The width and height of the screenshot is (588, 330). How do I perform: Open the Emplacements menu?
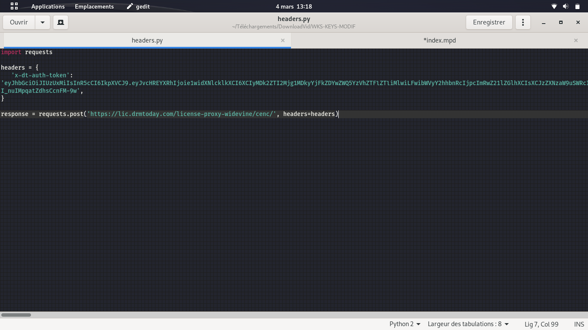tap(94, 6)
